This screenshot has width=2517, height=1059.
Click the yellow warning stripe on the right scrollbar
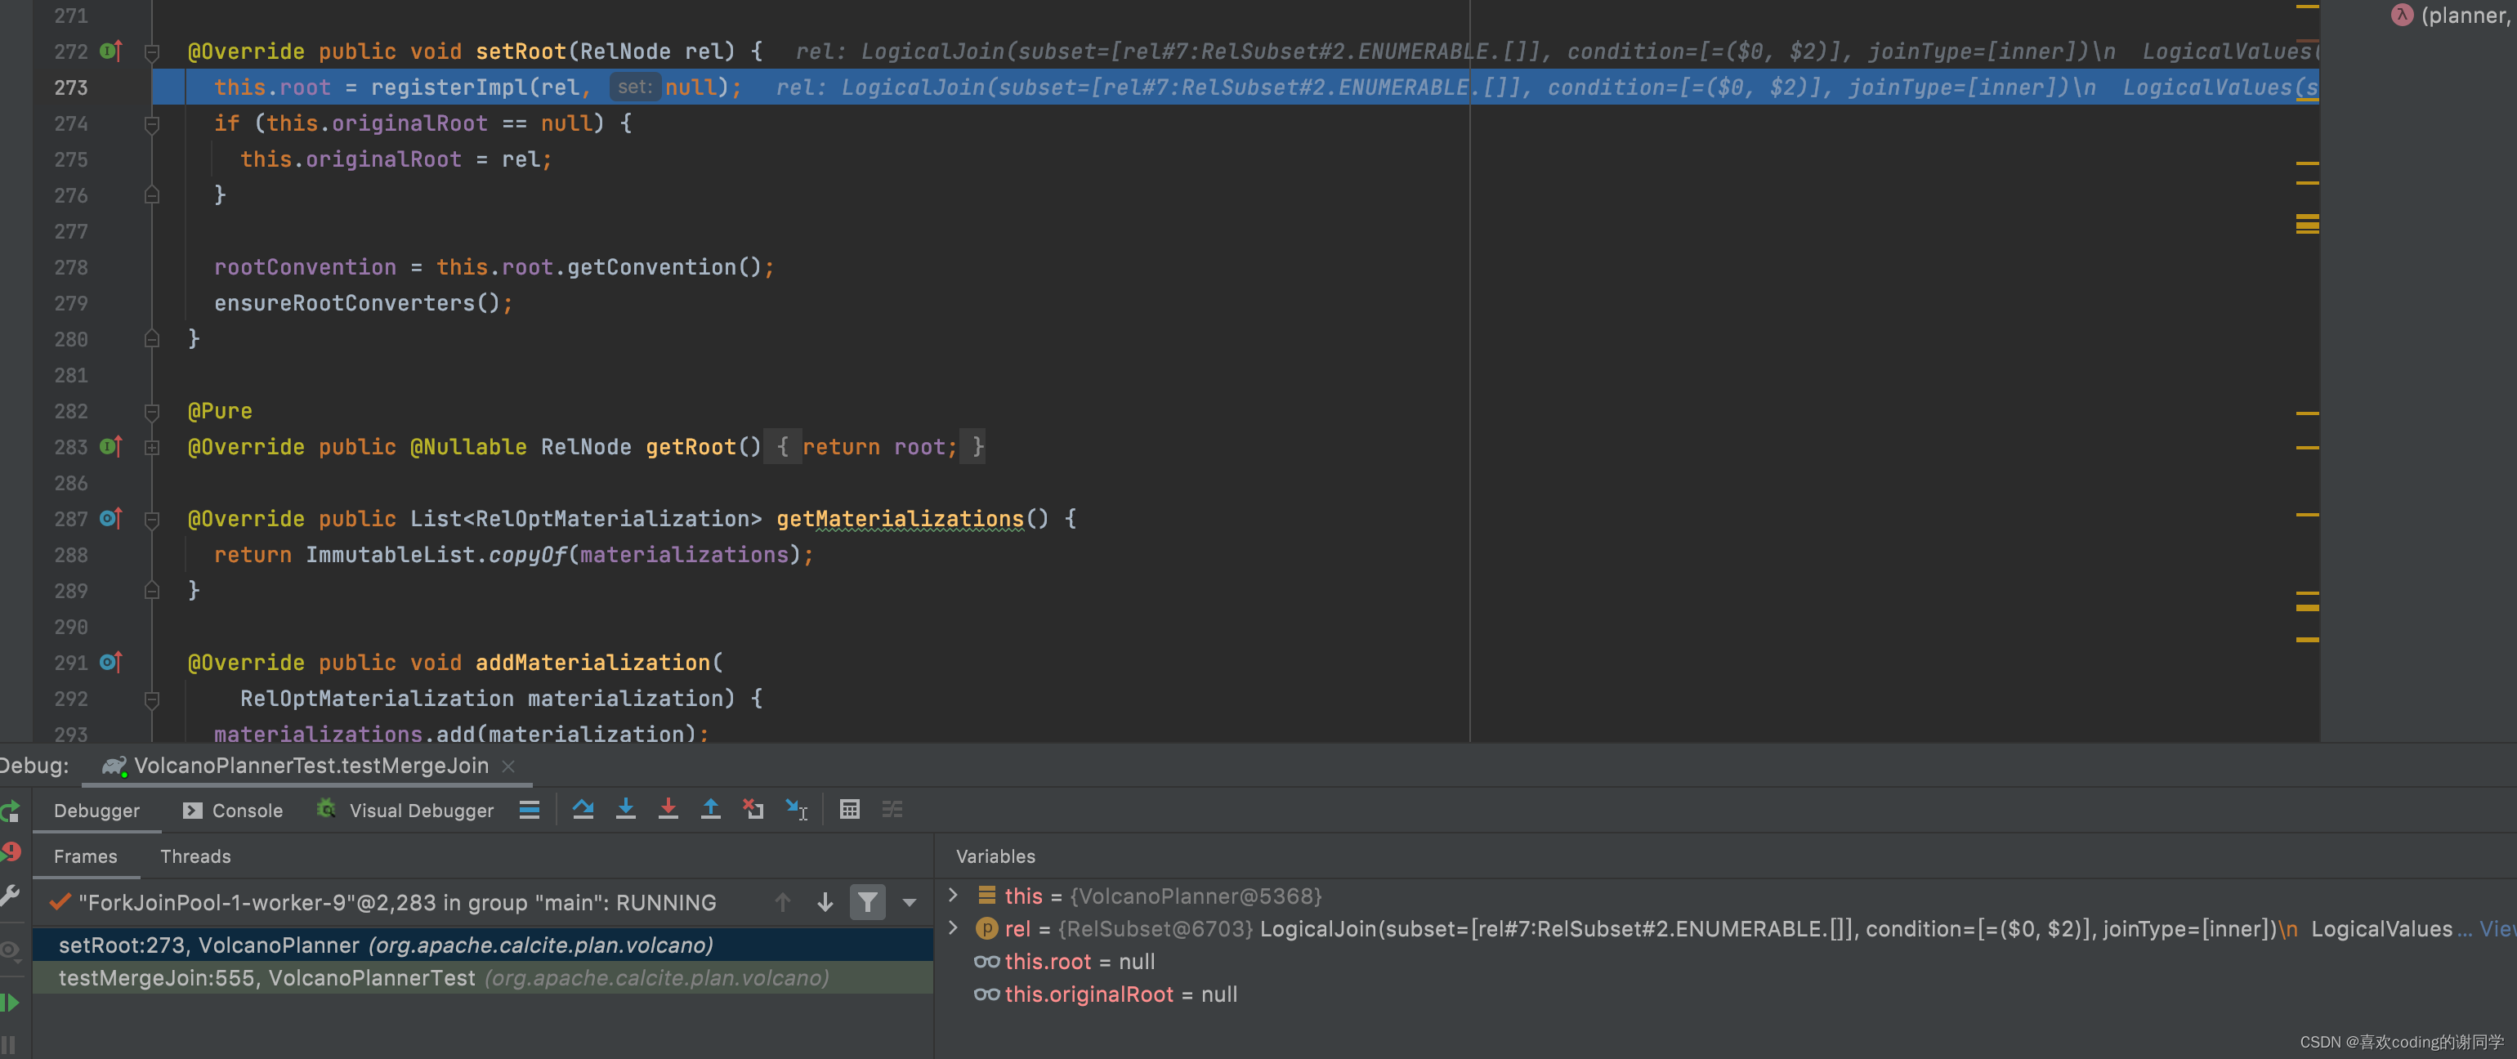coord(2307,225)
